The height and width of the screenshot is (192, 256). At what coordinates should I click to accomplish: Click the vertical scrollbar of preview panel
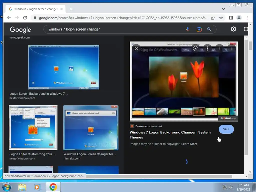click(246, 98)
